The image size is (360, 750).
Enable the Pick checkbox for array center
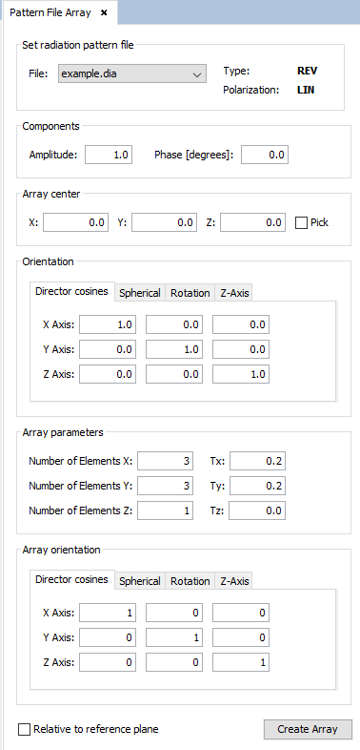tap(301, 223)
